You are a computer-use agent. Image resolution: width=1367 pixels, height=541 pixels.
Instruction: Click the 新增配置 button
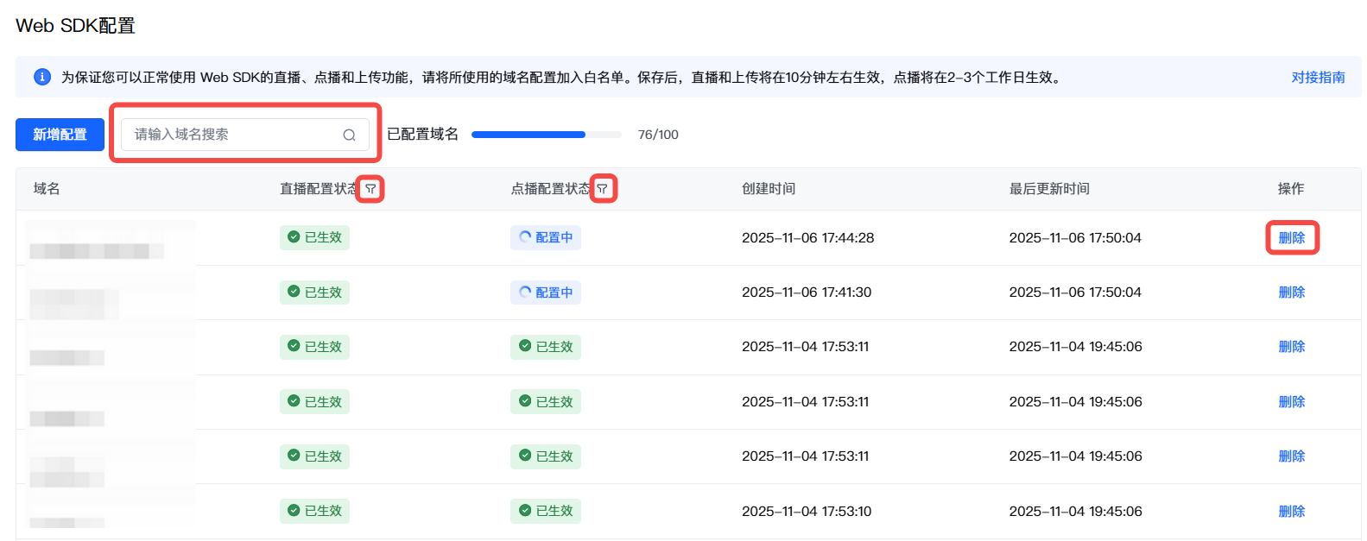click(60, 135)
